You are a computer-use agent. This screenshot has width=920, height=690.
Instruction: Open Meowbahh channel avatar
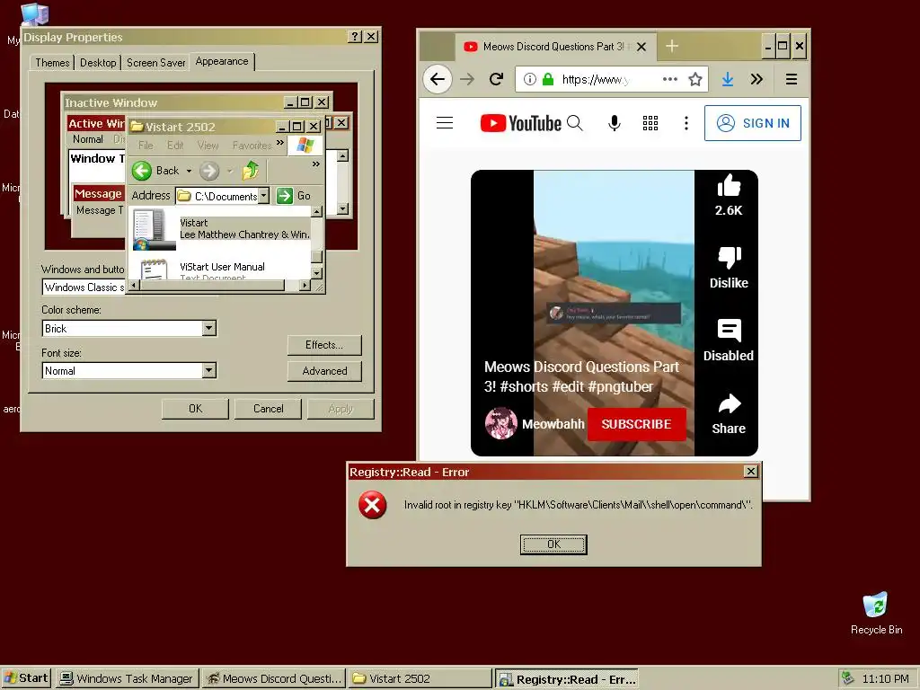pos(501,423)
